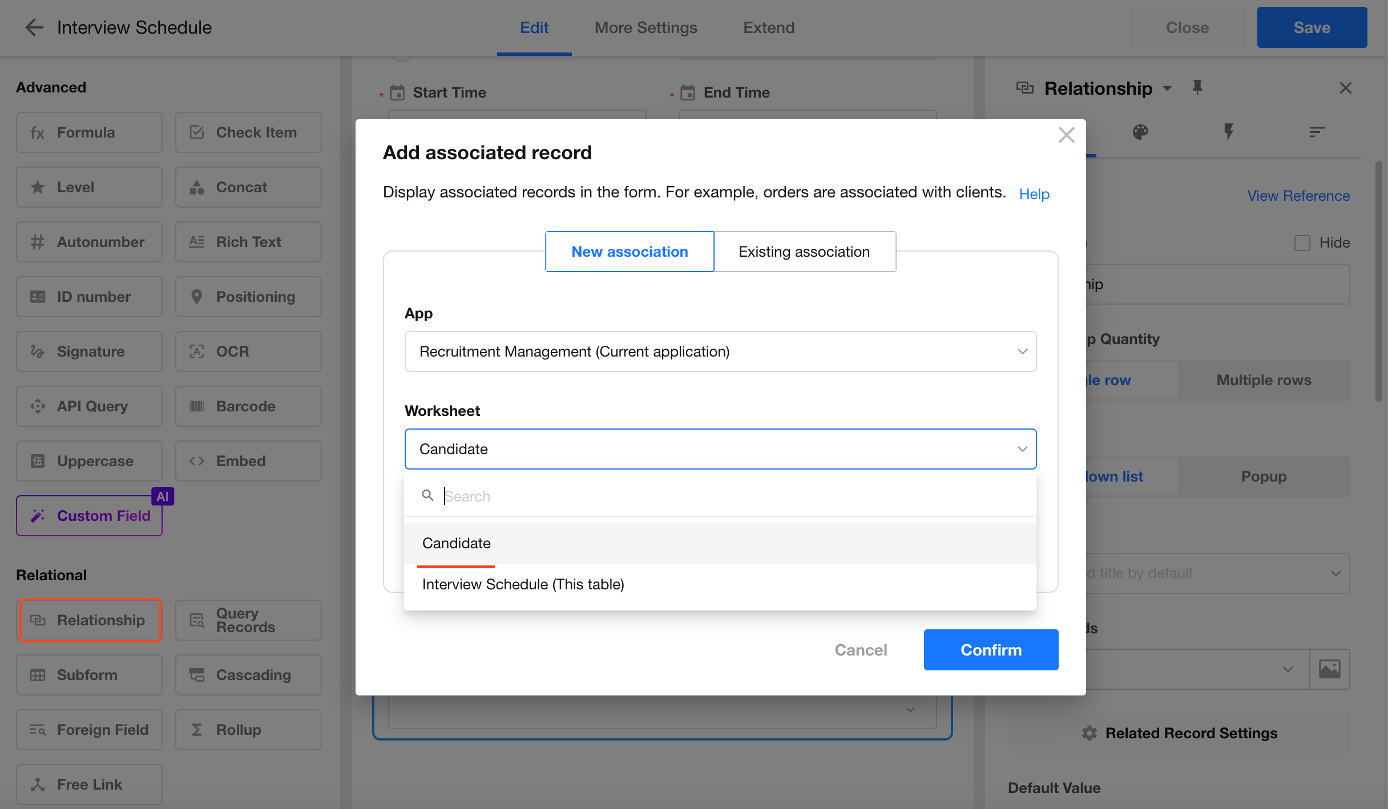The height and width of the screenshot is (809, 1388).
Task: Add an Embed field
Action: [248, 461]
